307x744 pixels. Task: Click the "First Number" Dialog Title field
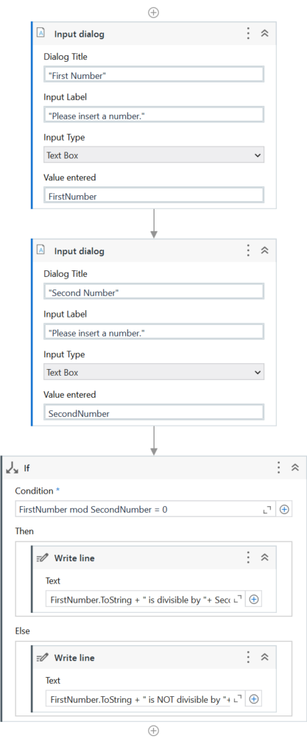154,75
